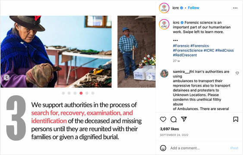Open samira__jfri's avatar thumbnail
The height and width of the screenshot is (155, 243).
click(x=164, y=73)
